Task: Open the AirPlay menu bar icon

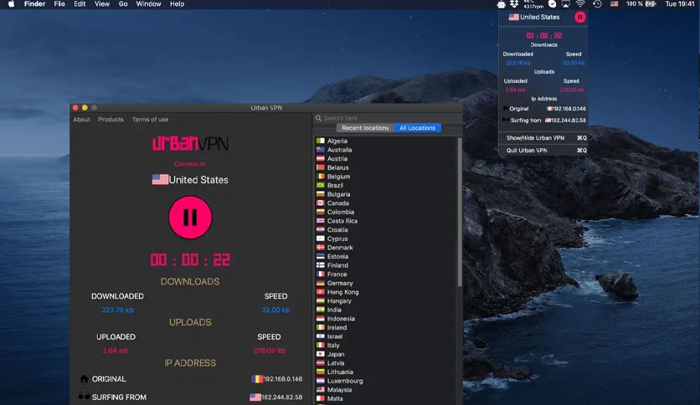Action: 566,4
